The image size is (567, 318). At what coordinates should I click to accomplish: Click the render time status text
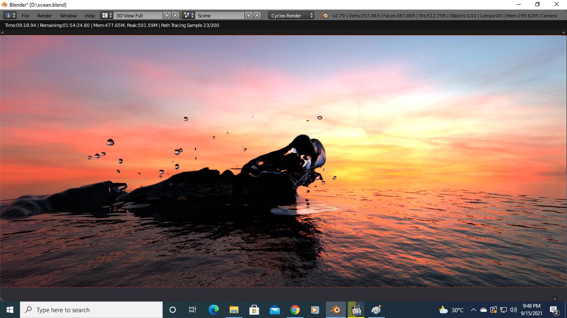(20, 25)
